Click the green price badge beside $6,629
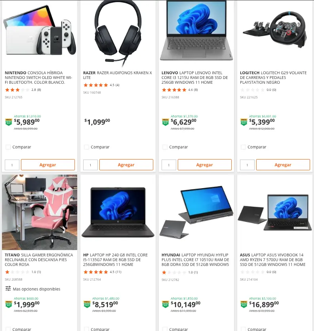 [166, 122]
